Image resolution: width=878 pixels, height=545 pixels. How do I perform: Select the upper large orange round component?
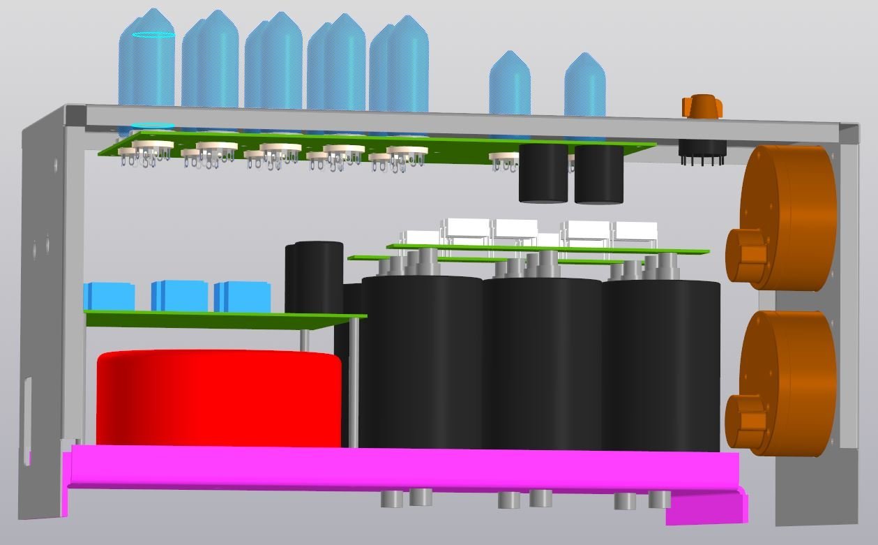(788, 218)
